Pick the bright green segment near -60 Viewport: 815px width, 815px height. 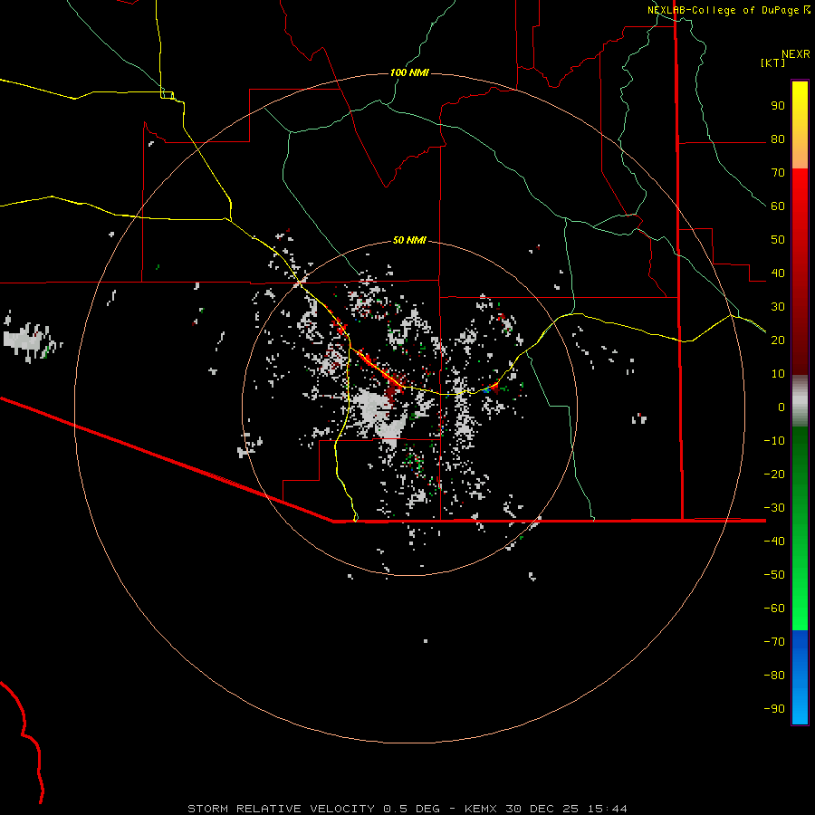pyautogui.click(x=800, y=611)
